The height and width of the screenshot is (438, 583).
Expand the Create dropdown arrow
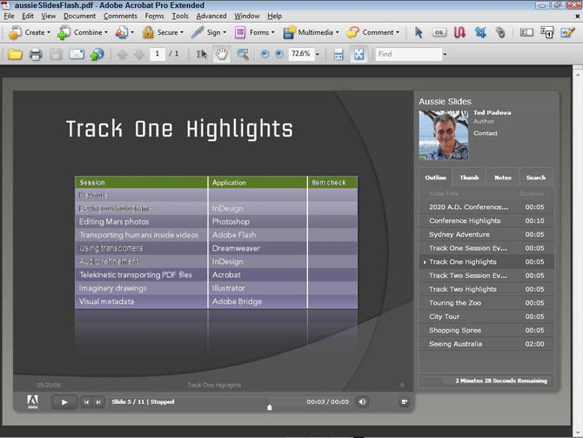pos(49,32)
